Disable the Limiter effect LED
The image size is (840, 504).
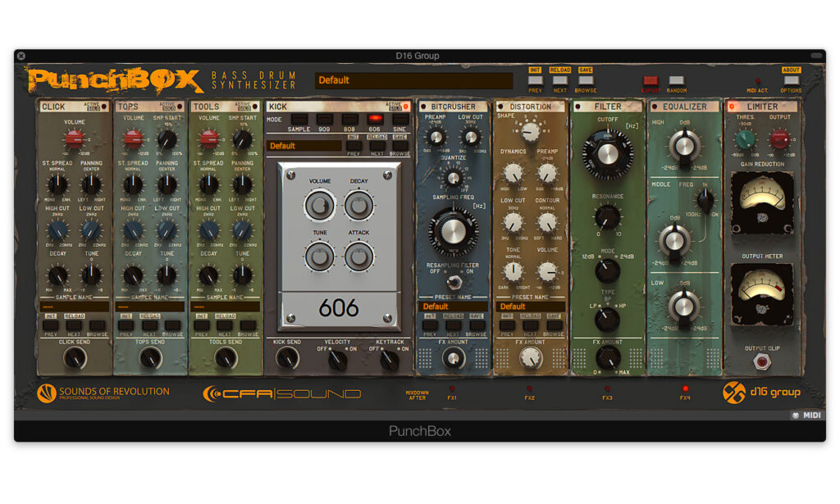coord(732,107)
